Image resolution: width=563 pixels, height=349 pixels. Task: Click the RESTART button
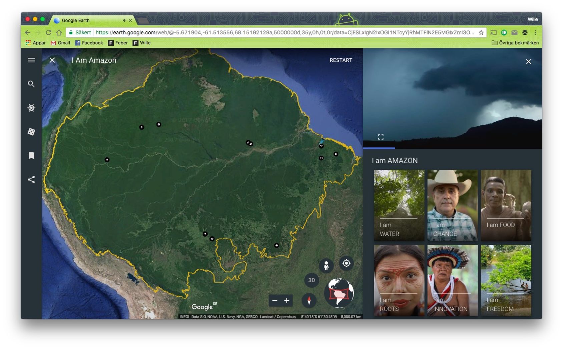click(x=341, y=60)
